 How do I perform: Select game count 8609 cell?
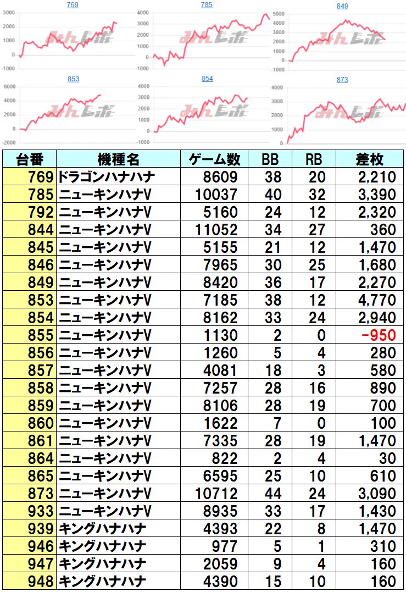(214, 176)
